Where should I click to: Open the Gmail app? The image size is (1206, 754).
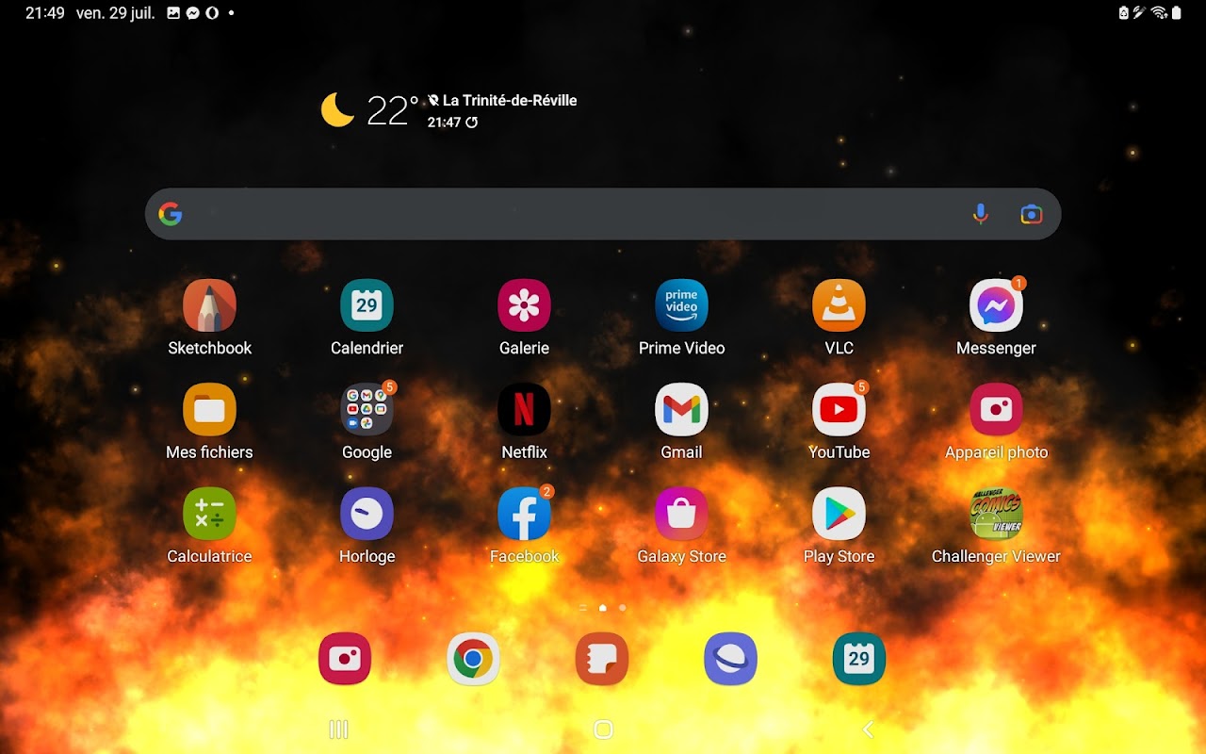(x=681, y=410)
